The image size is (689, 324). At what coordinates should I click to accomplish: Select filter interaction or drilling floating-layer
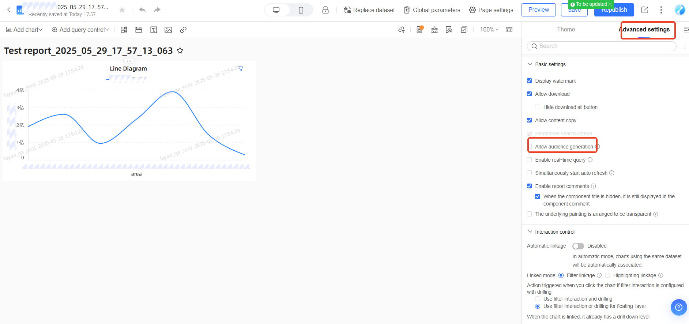point(538,306)
